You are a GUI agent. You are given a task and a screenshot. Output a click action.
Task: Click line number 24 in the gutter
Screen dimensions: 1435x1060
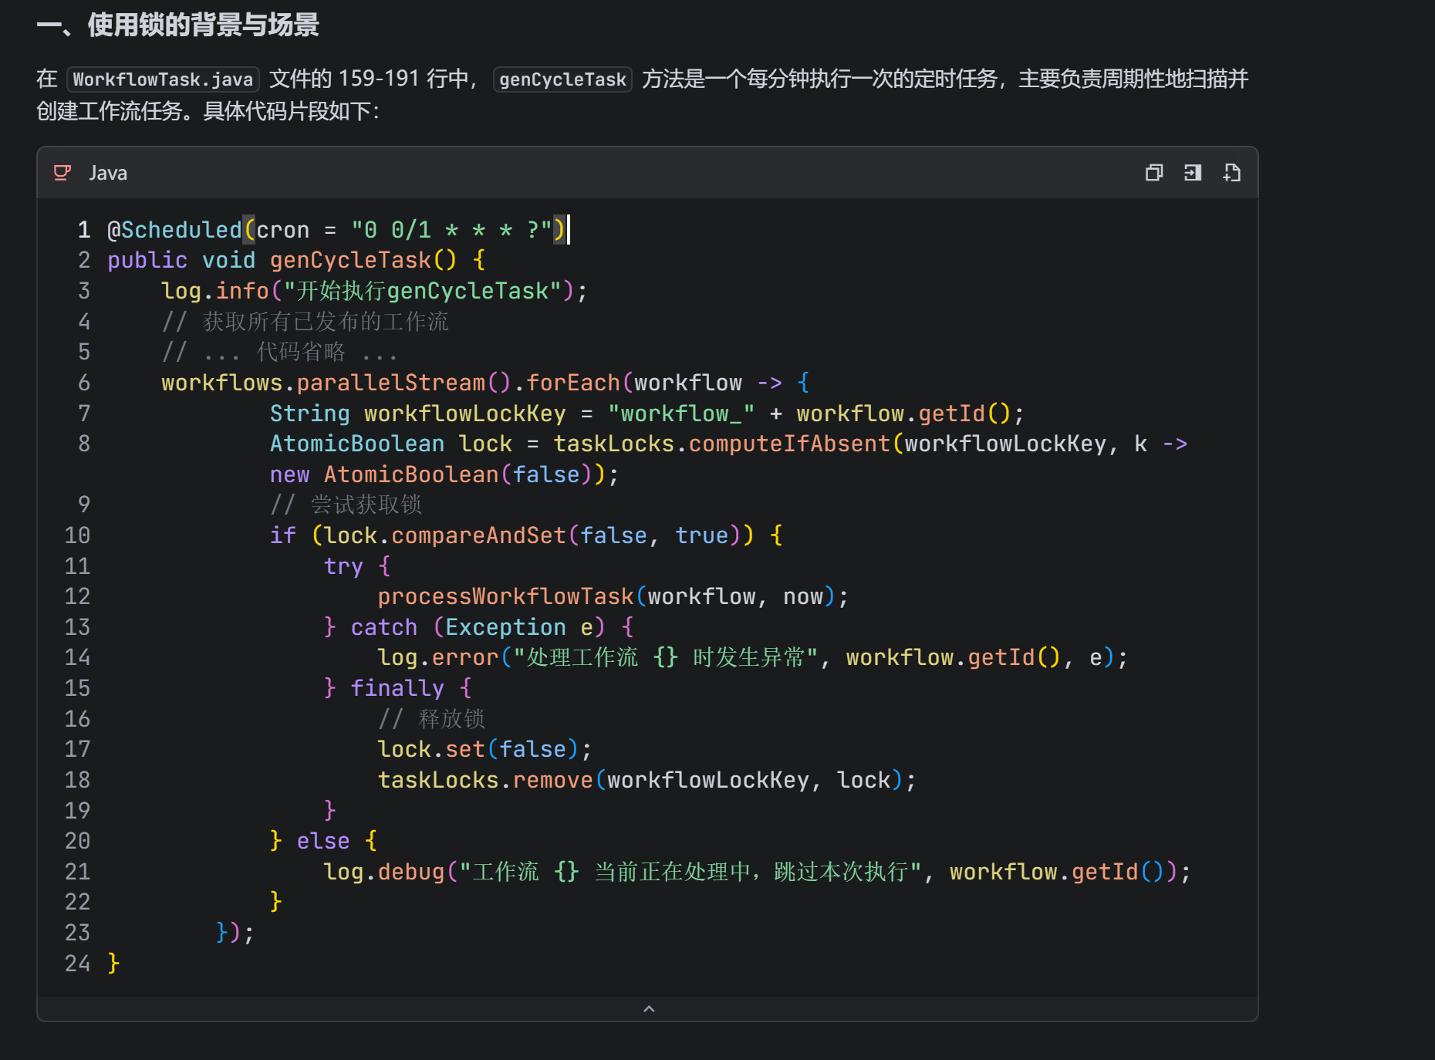77,964
